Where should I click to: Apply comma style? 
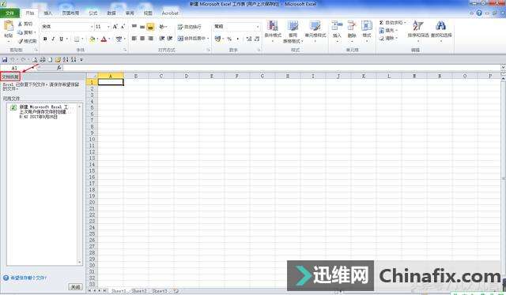tap(238, 39)
